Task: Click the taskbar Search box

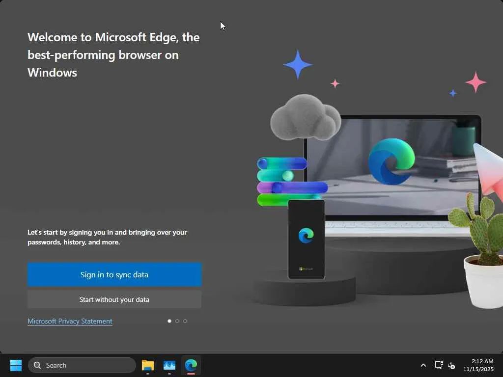Action: (82, 365)
